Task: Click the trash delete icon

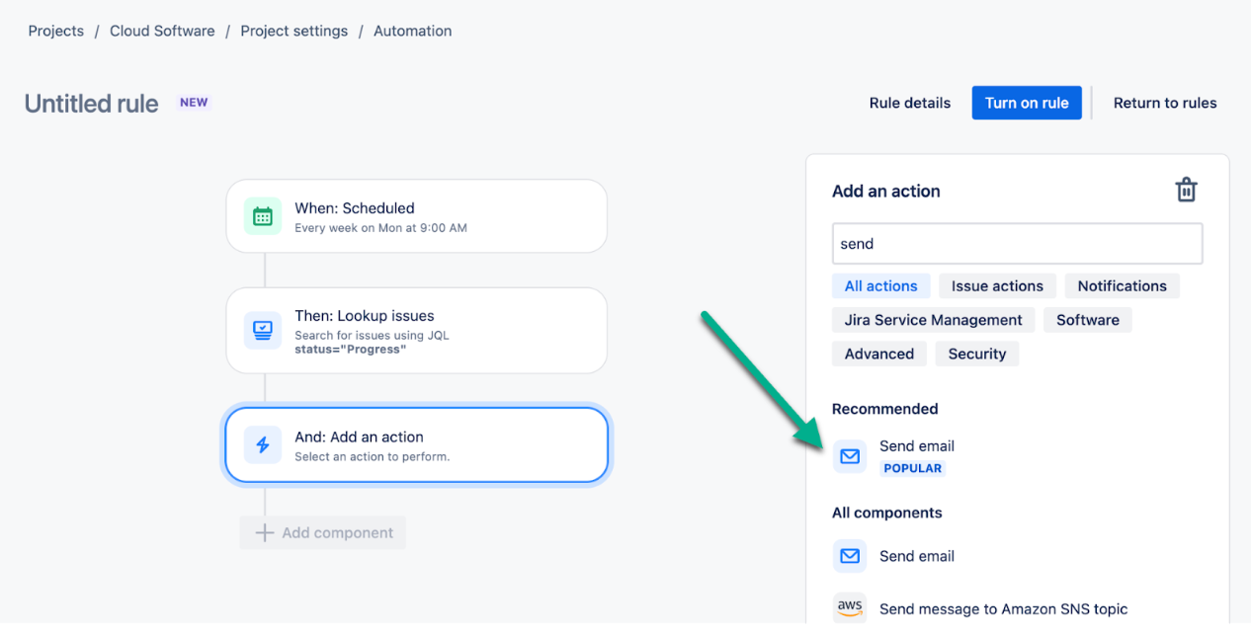Action: 1186,190
